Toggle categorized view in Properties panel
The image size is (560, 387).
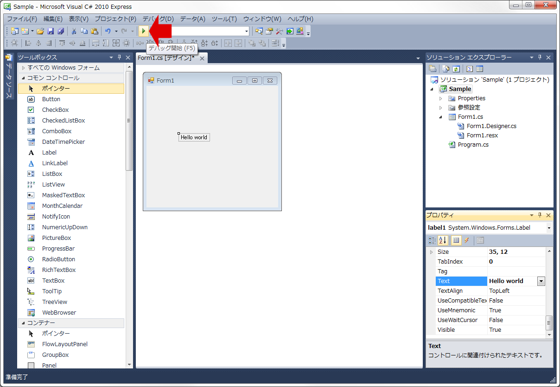pos(432,240)
